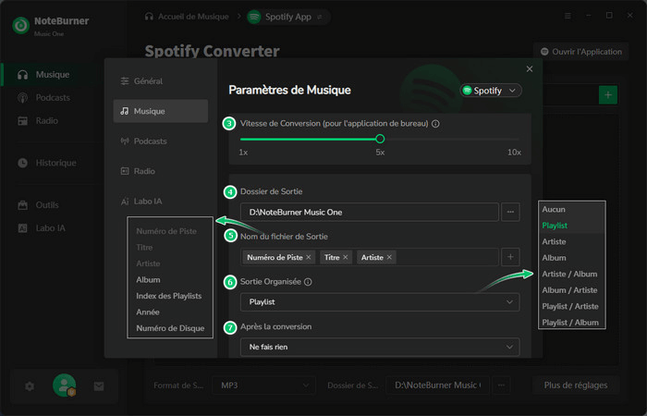Click the green plus add button

click(x=607, y=94)
